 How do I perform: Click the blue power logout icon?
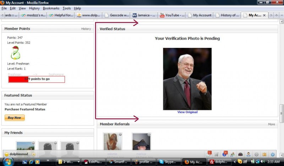point(273,154)
